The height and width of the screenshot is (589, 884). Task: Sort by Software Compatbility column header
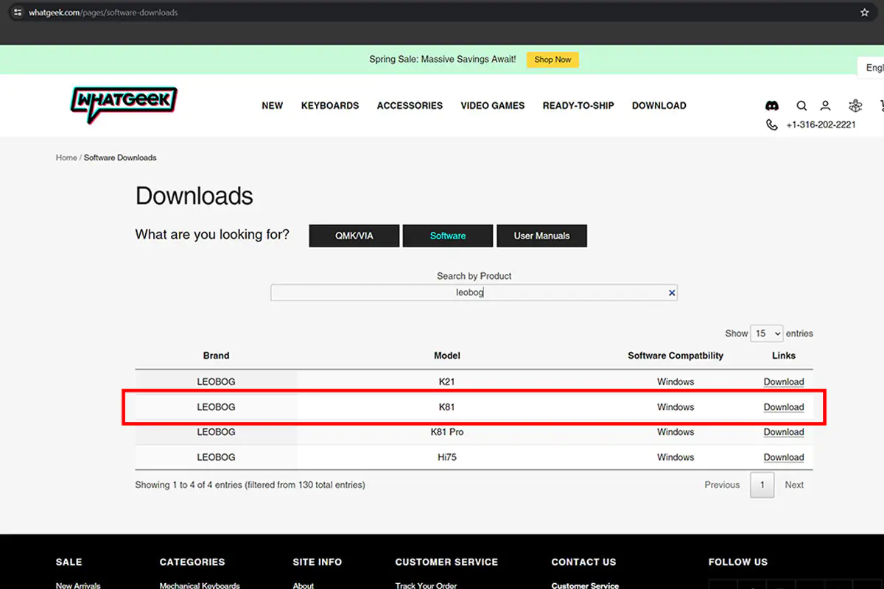676,356
